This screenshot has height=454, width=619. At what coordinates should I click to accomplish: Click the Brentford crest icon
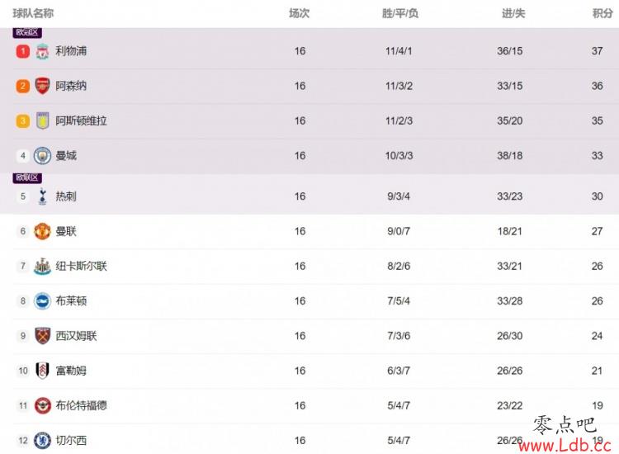click(x=42, y=405)
